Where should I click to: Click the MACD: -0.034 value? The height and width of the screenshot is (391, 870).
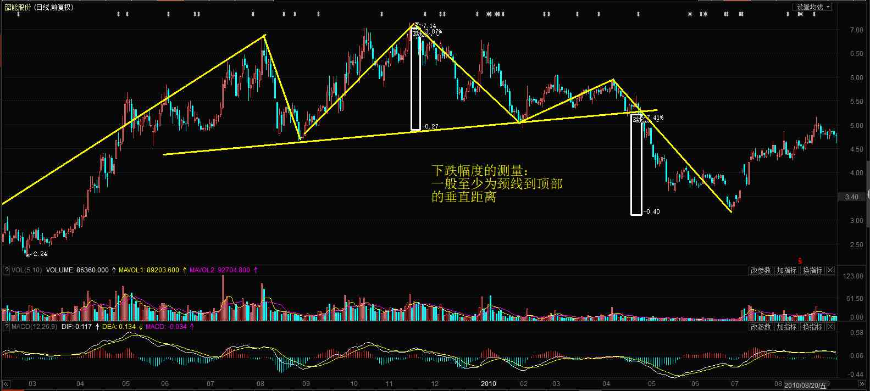click(167, 327)
